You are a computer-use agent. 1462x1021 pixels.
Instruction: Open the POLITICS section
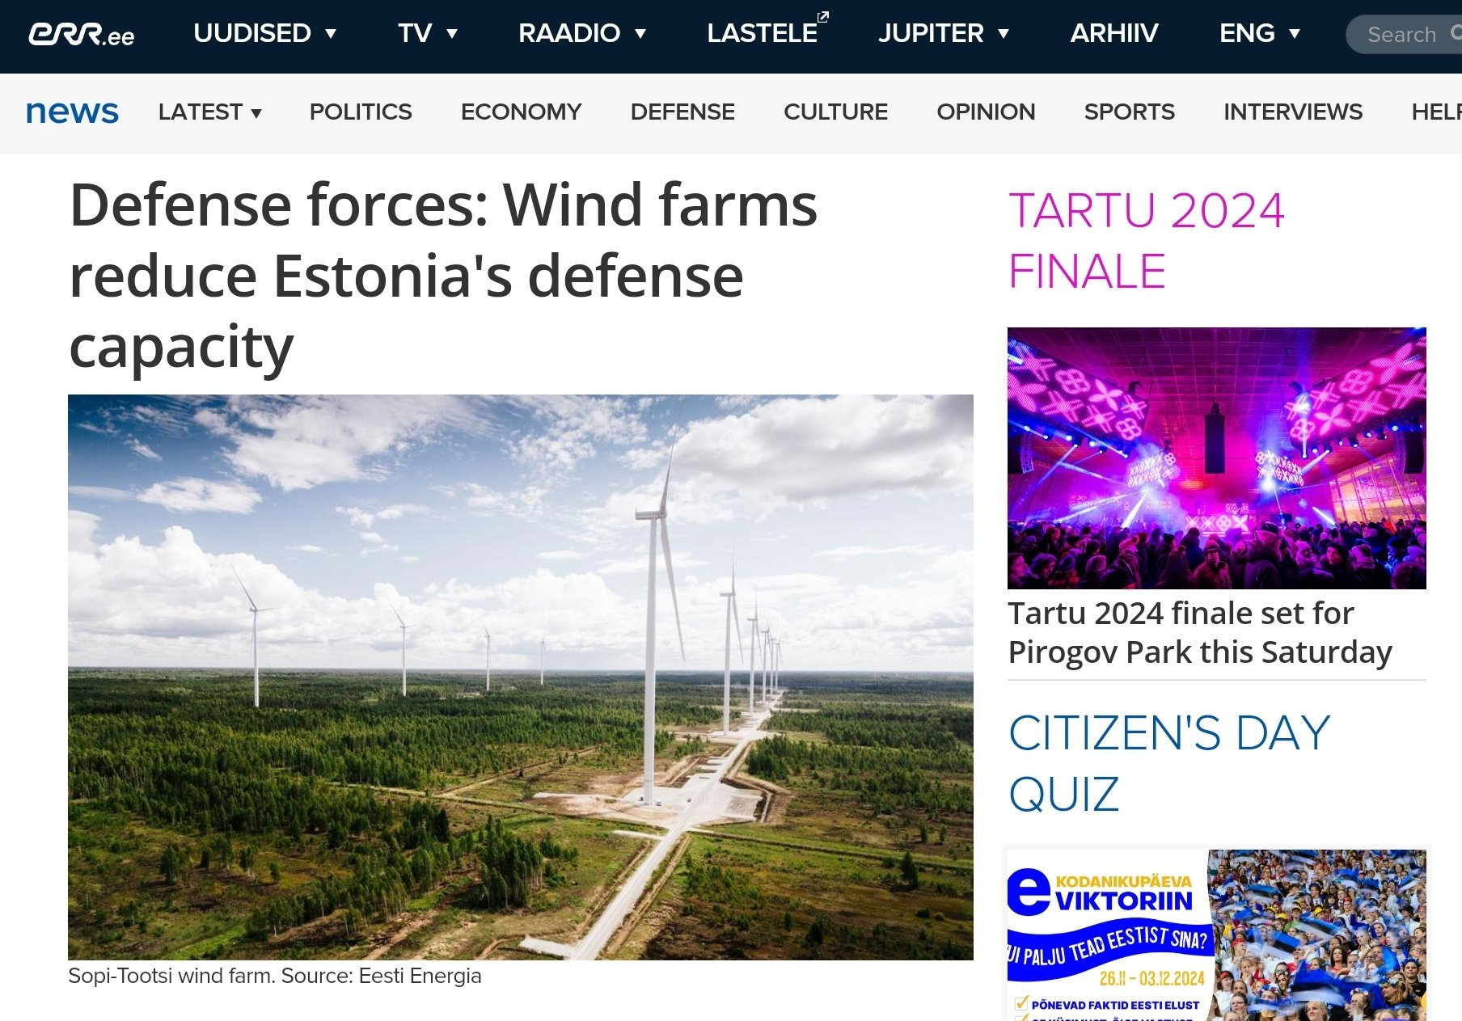[x=361, y=112]
